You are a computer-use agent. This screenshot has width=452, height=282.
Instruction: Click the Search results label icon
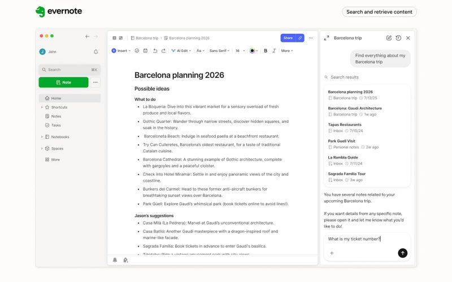coord(326,77)
